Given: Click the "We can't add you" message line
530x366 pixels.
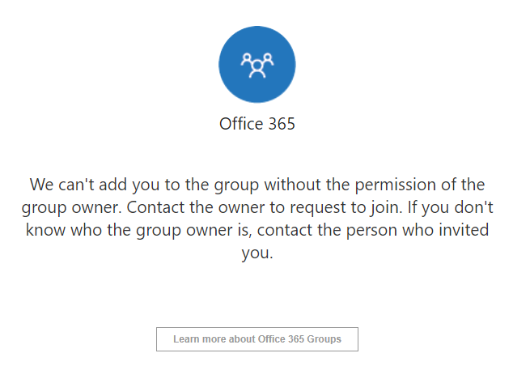Looking at the screenshot, I should 257,185.
